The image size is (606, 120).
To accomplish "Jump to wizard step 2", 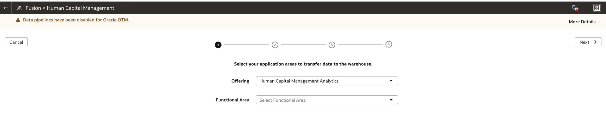I will [275, 45].
